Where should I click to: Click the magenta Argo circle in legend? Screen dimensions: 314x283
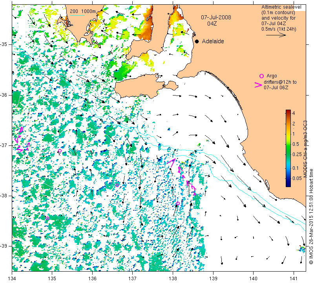[x=261, y=76]
